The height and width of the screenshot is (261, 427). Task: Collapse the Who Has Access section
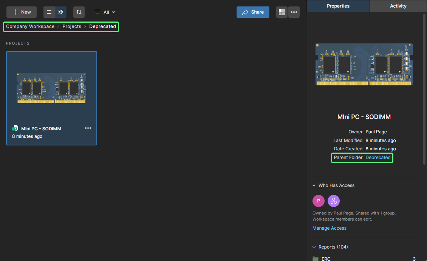[x=314, y=185]
